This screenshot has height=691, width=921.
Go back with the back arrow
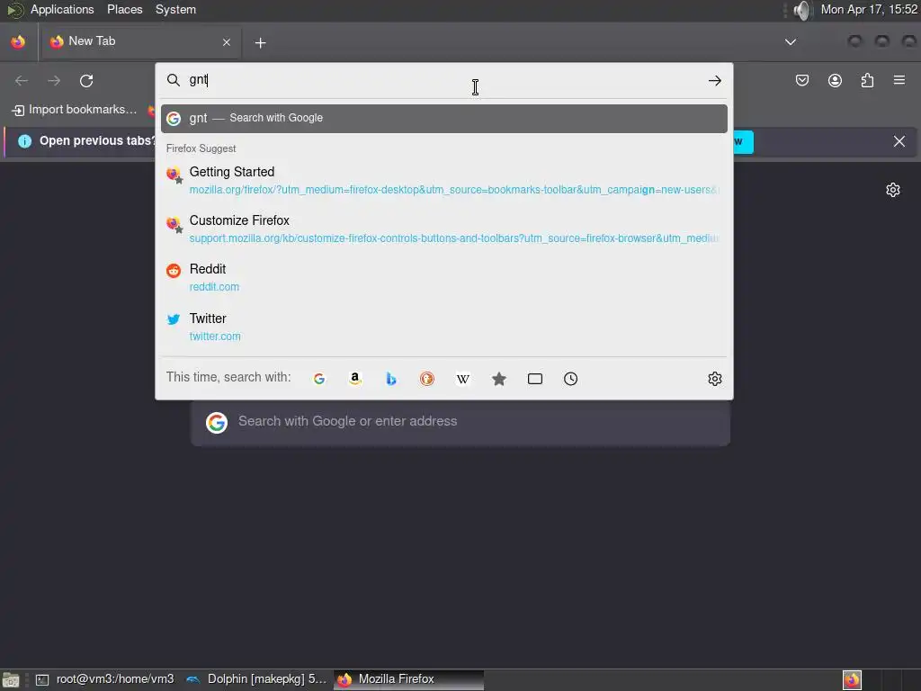click(x=22, y=80)
